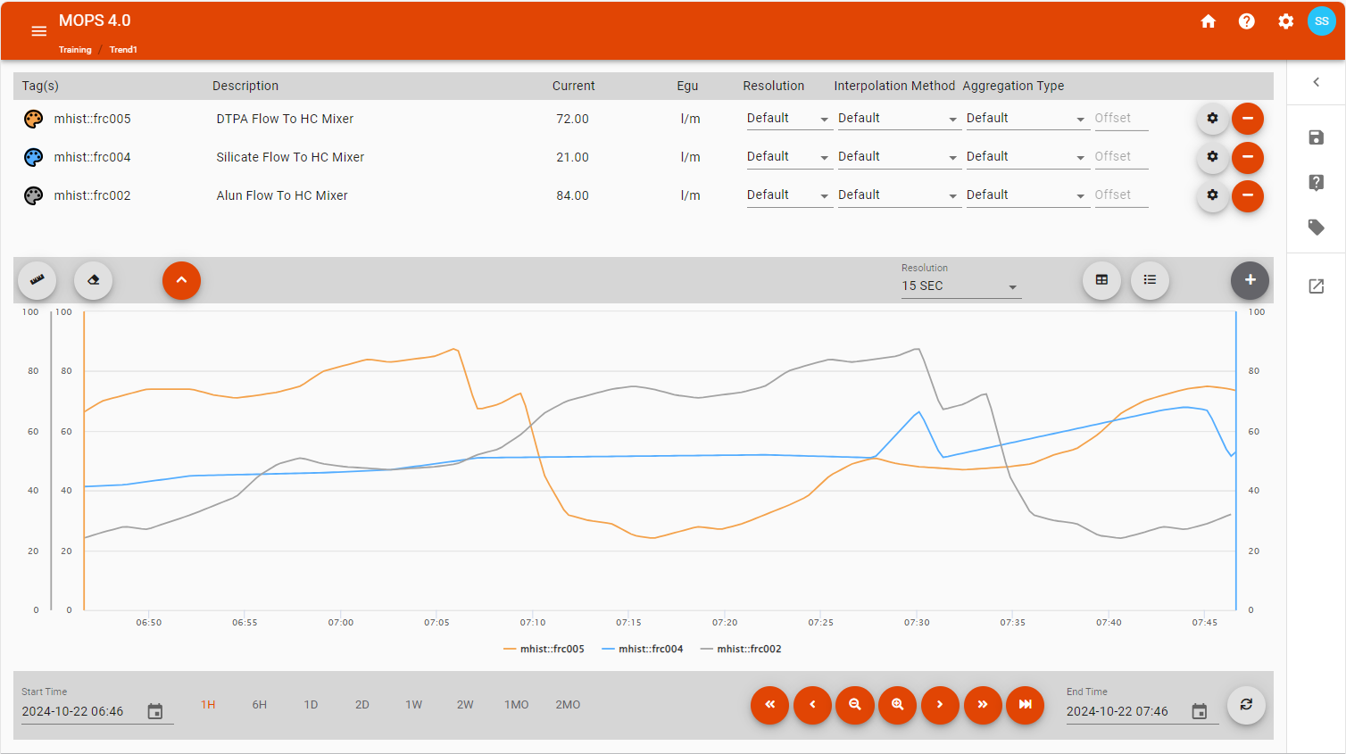Select the ruler measurement tool
1346x754 pixels.
coord(37,279)
